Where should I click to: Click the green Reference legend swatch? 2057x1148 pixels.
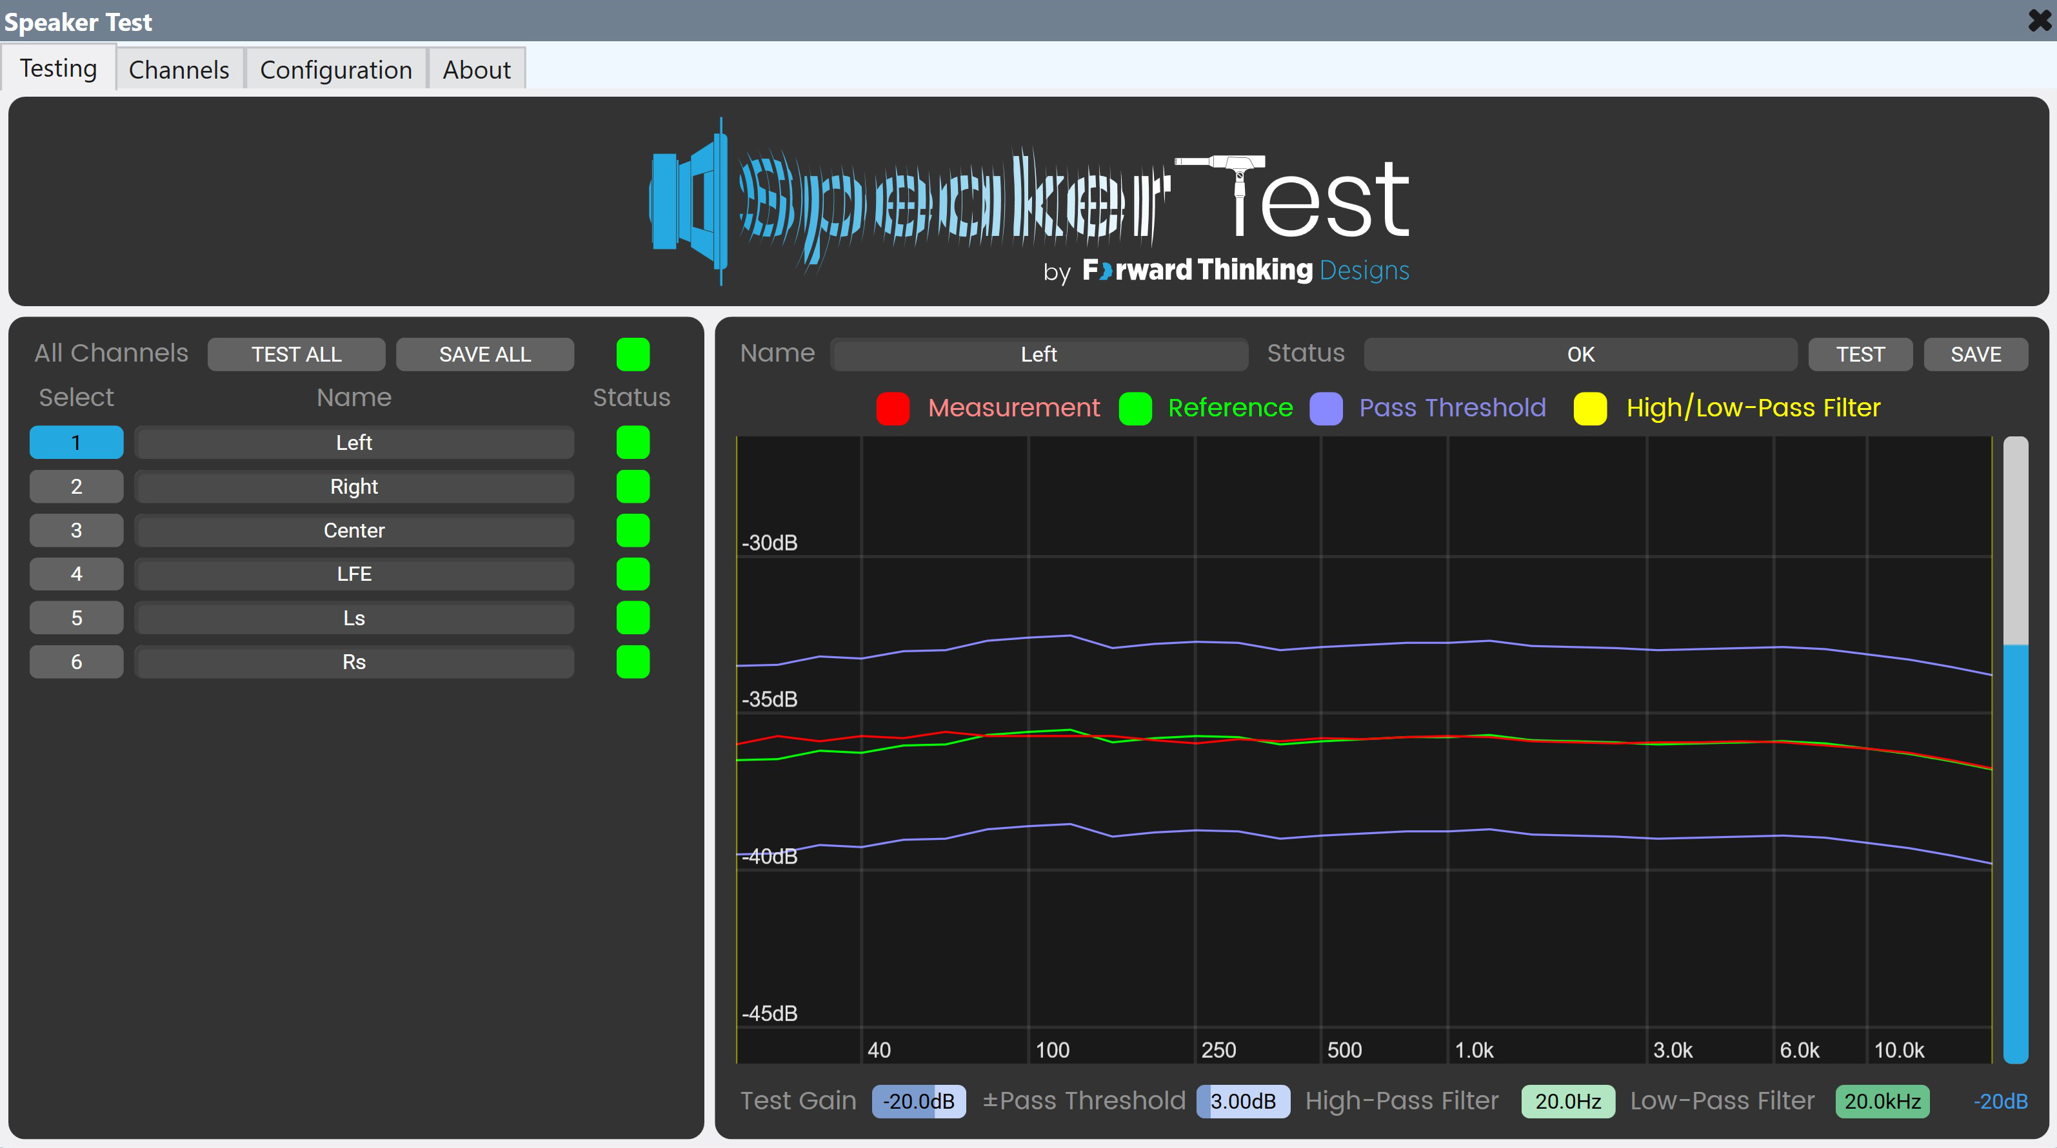(1135, 409)
